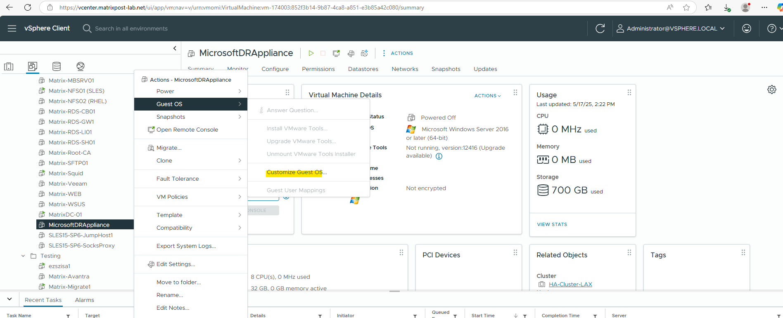Click the VIEW STATS link

(552, 224)
